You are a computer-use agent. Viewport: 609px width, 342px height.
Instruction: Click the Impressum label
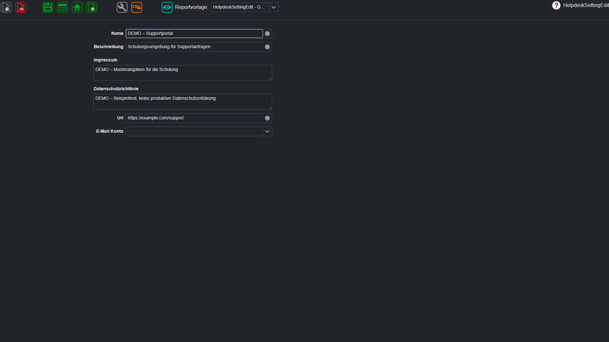tap(105, 60)
